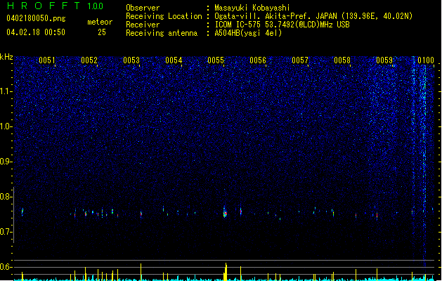The height and width of the screenshot is (281, 442).
Task: Click the 0052 time marker
Action: (89, 60)
